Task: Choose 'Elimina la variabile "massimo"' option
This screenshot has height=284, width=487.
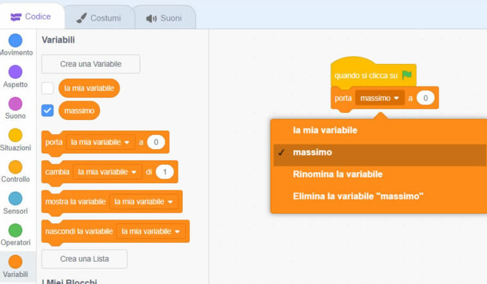Action: (380, 196)
